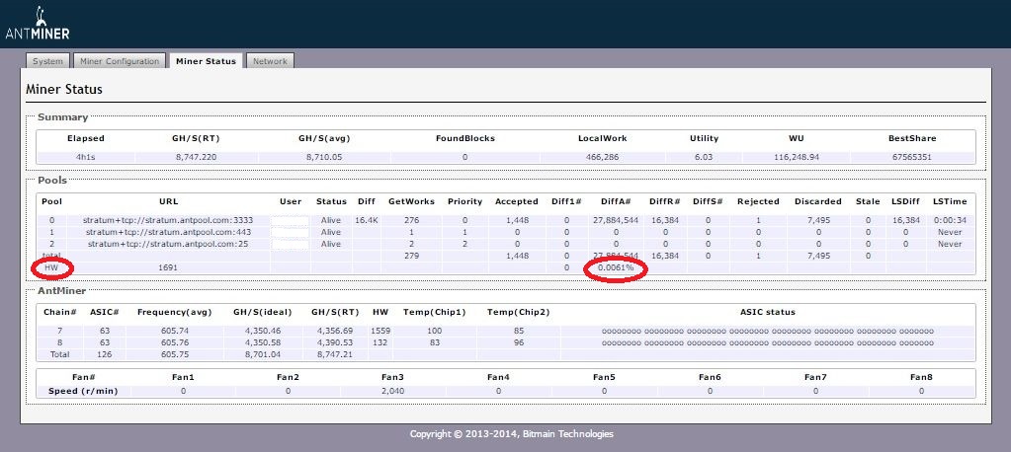Click chain 7 Temp(Chip1) value 100
The image size is (1011, 452).
[434, 331]
